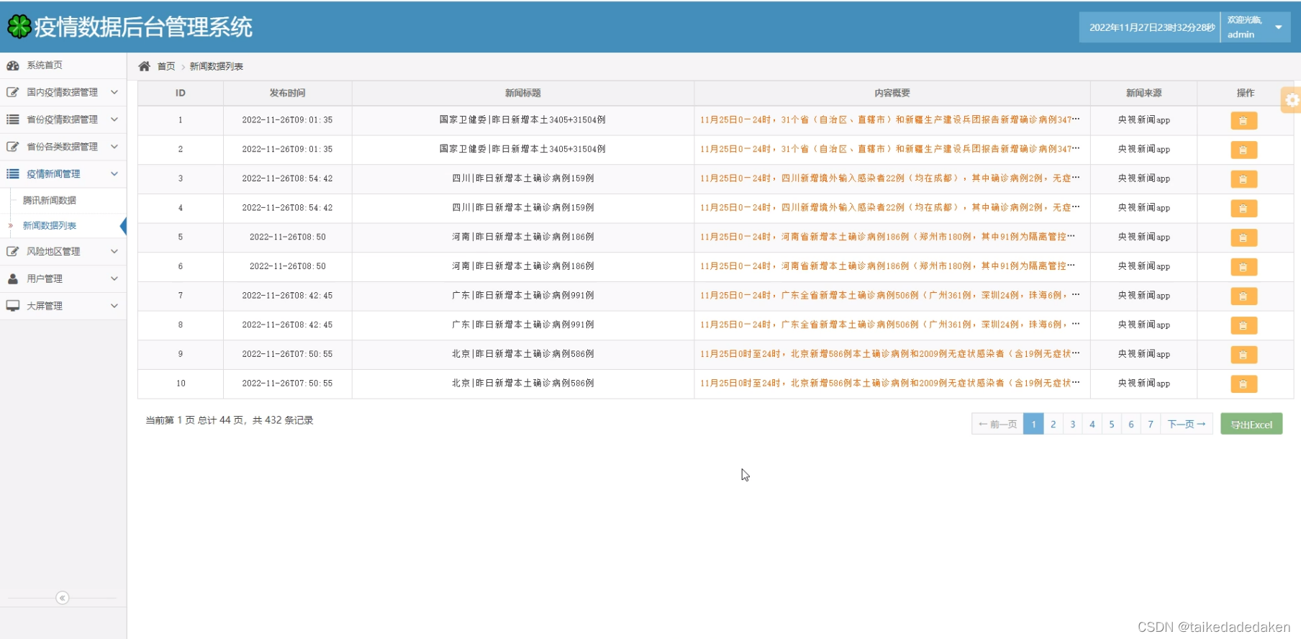Click the 国内疫情数据管理 edit icon
This screenshot has height=639, width=1301.
(13, 92)
